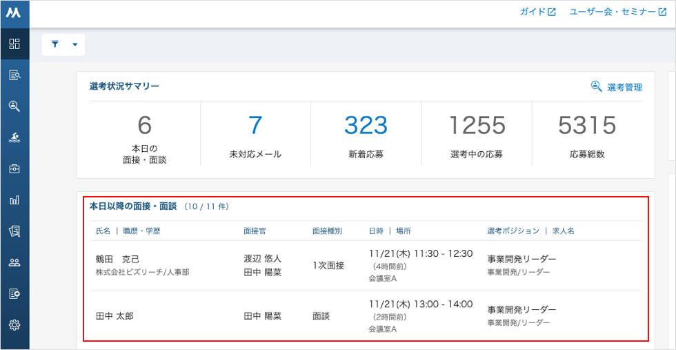Screen dimensions: 676x350
Task: Click 事業開発リーダー in 田中 太郎 row
Action: (x=521, y=310)
